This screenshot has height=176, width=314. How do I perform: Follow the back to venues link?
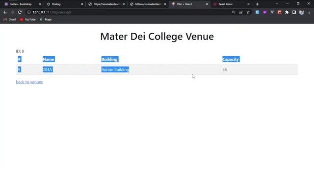coord(29,82)
